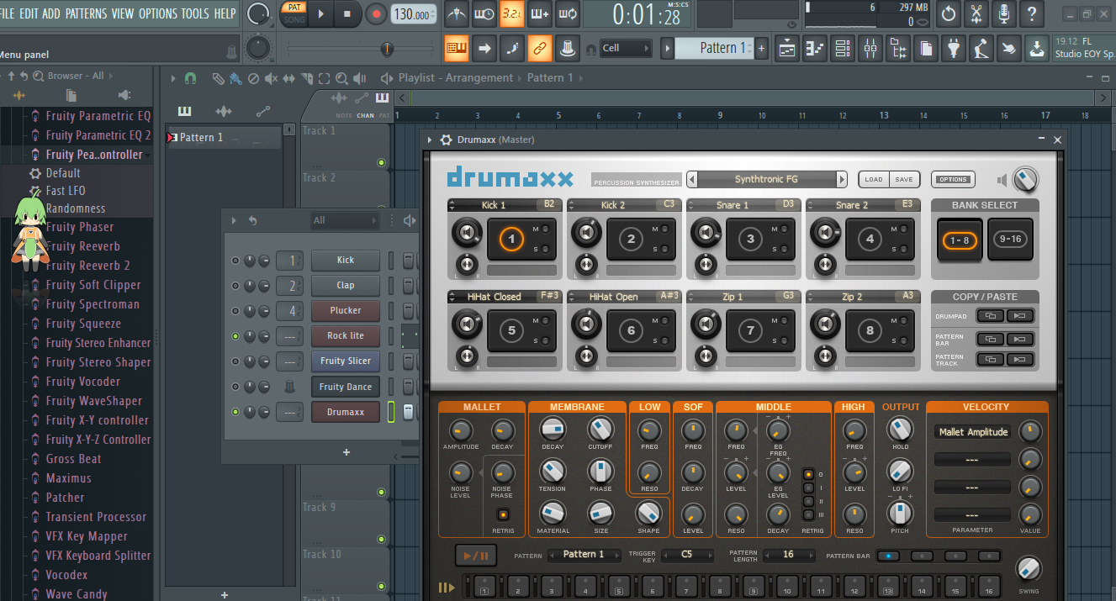This screenshot has height=601, width=1116.
Task: Open audio editor scissors icon
Action: click(x=976, y=14)
